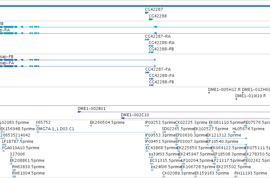Click the CK02089.3prime label
Viewport: 270px width, 178px height.
(x=178, y=173)
